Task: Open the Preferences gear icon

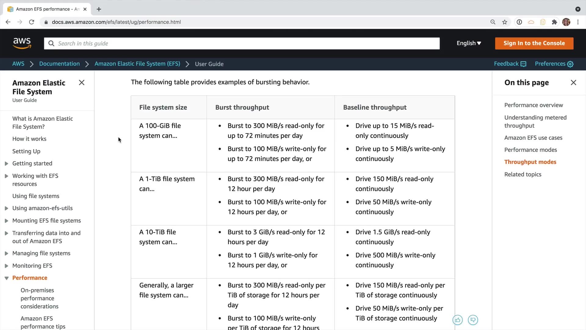Action: pos(570,64)
